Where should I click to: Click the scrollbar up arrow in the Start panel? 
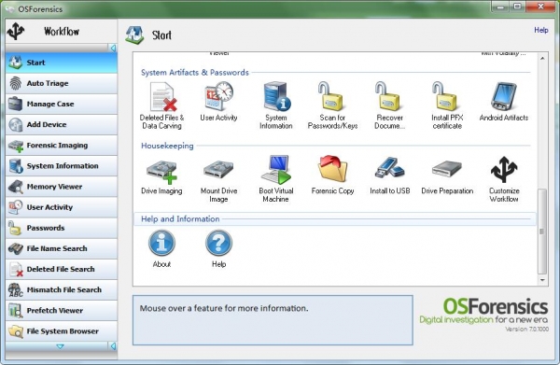click(542, 58)
